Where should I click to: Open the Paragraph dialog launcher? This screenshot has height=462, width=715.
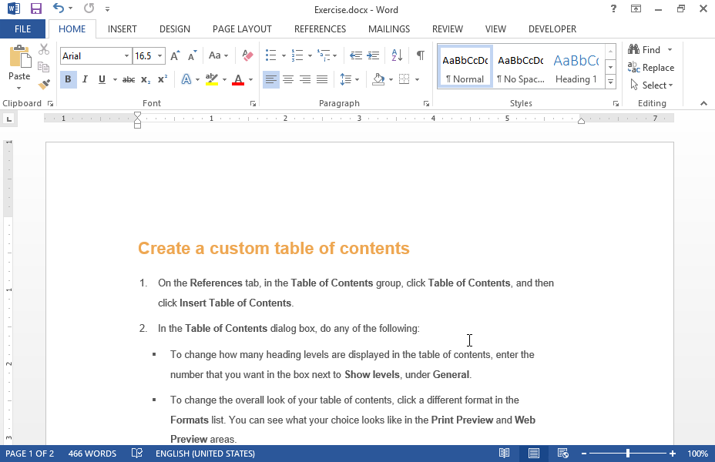[x=426, y=104]
